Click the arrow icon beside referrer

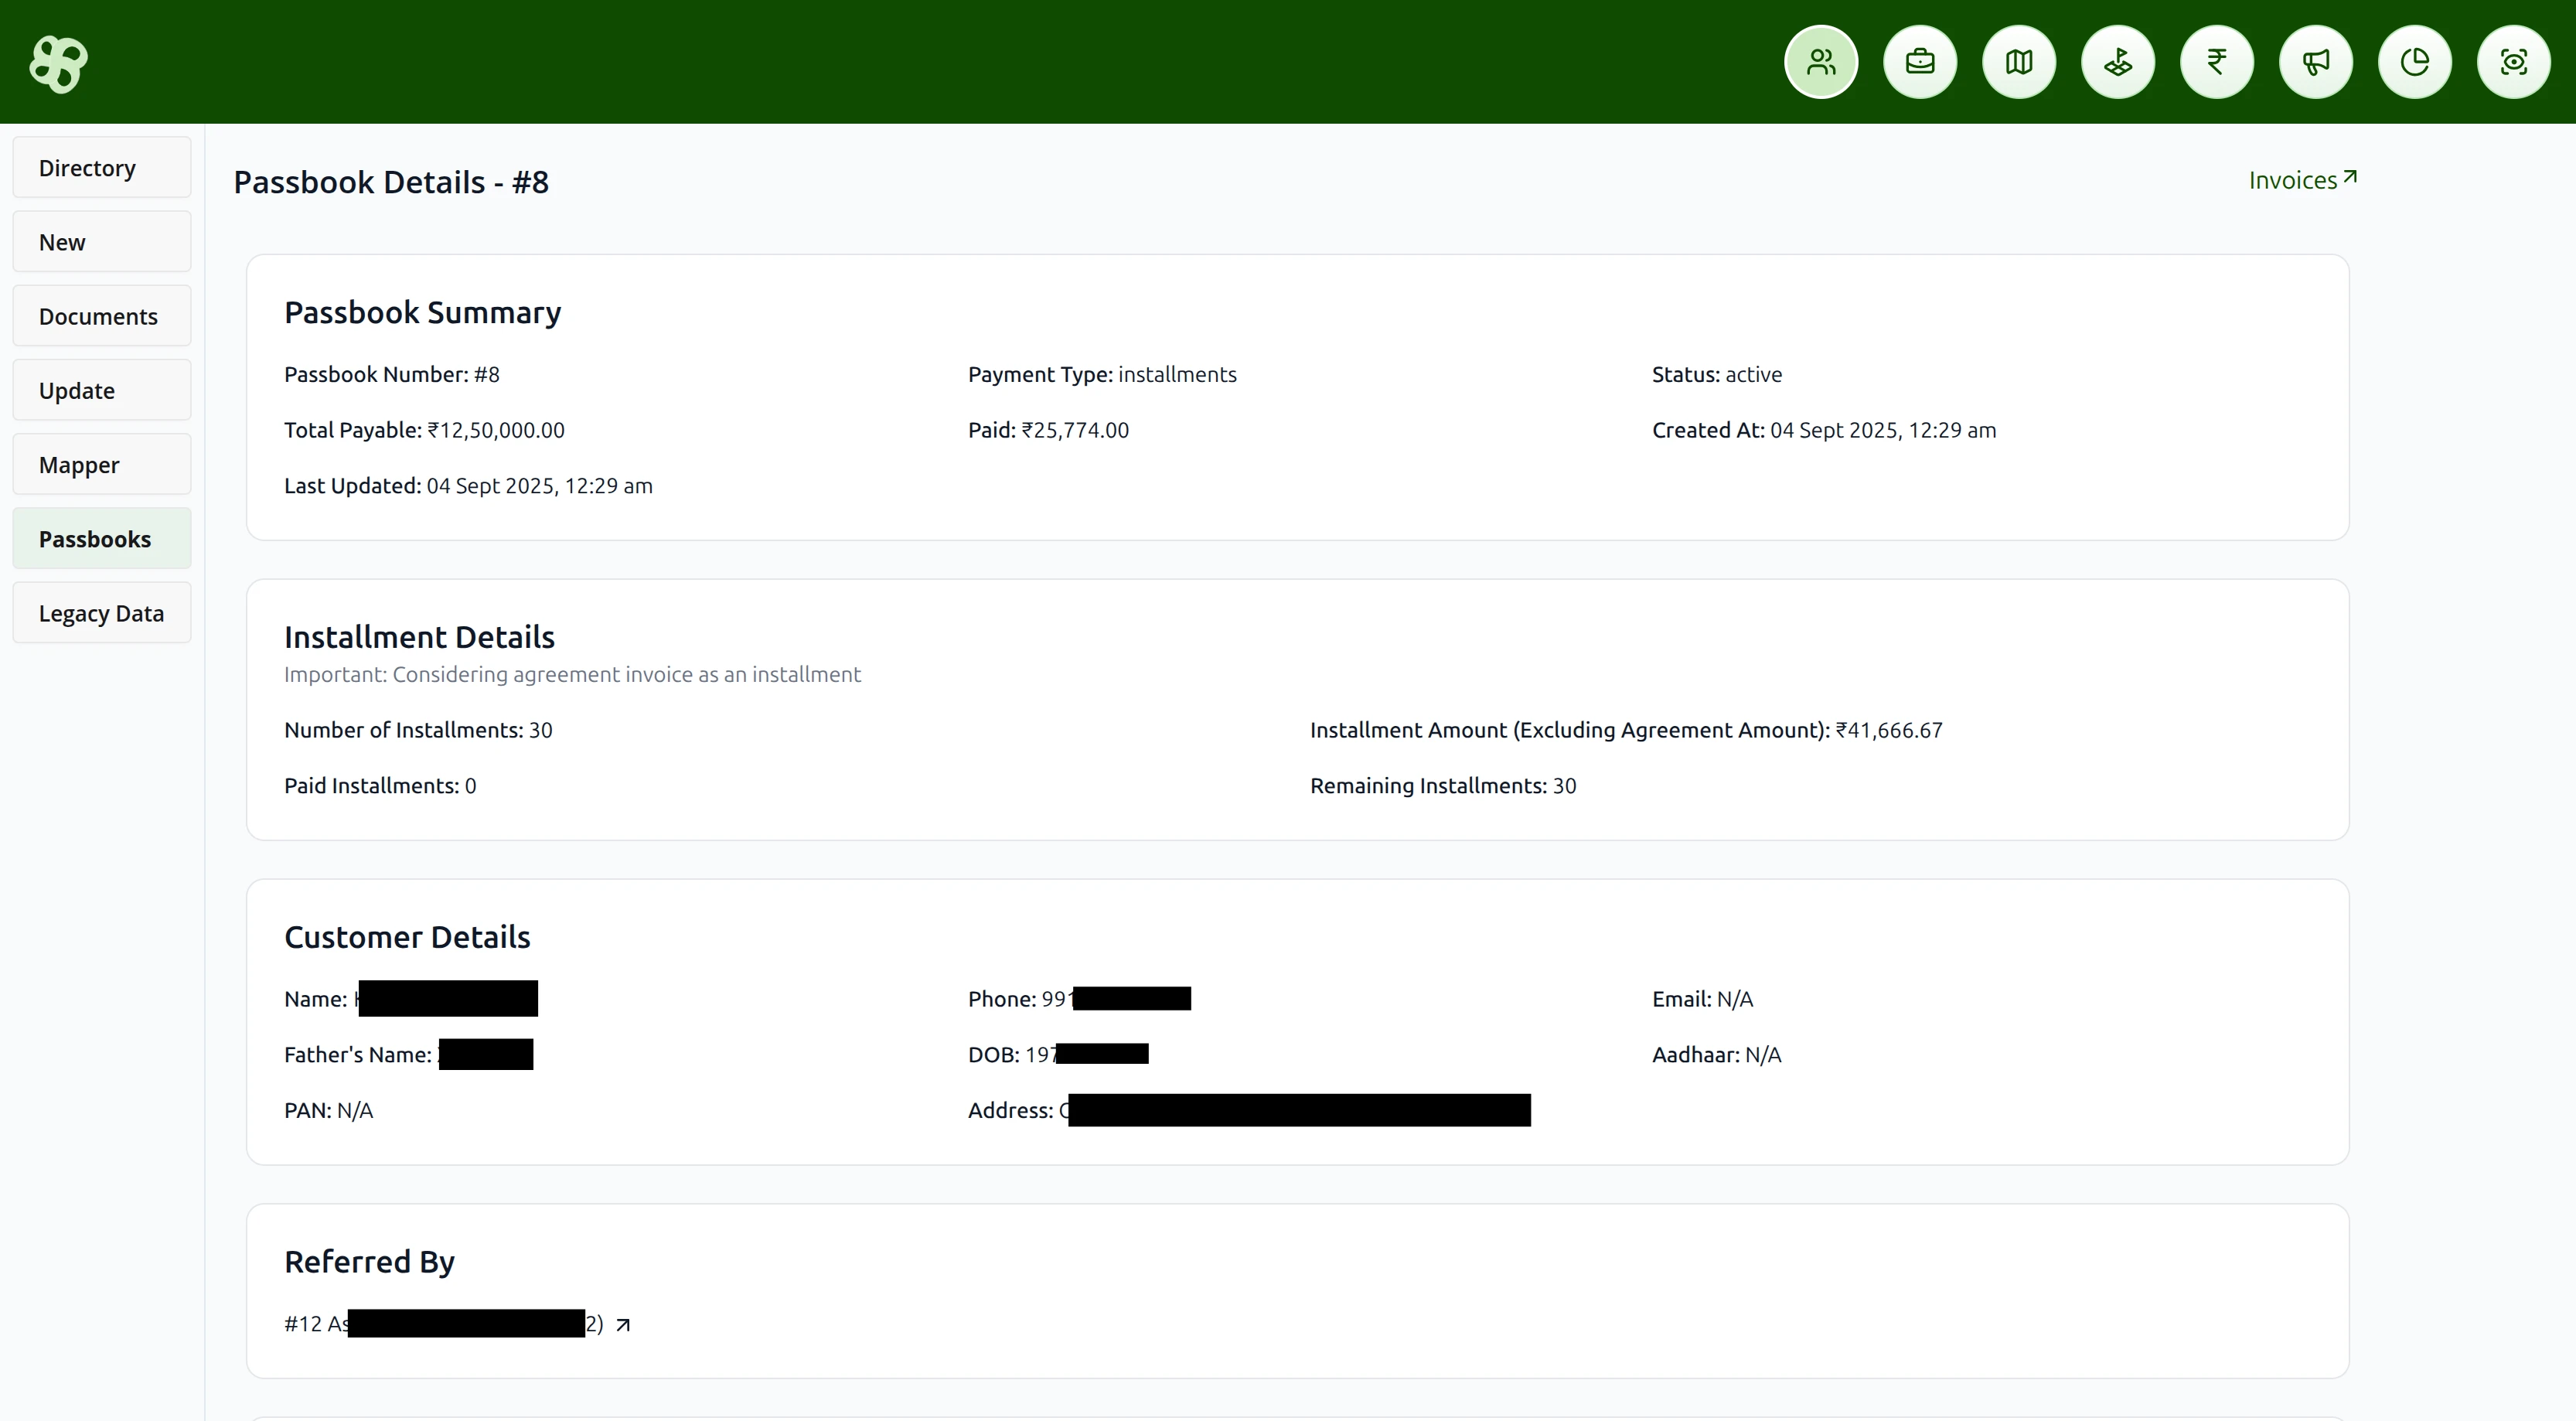coord(623,1325)
